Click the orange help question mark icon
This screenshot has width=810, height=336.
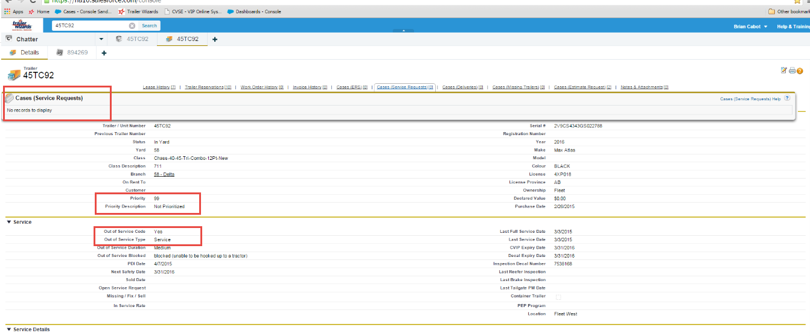(800, 71)
